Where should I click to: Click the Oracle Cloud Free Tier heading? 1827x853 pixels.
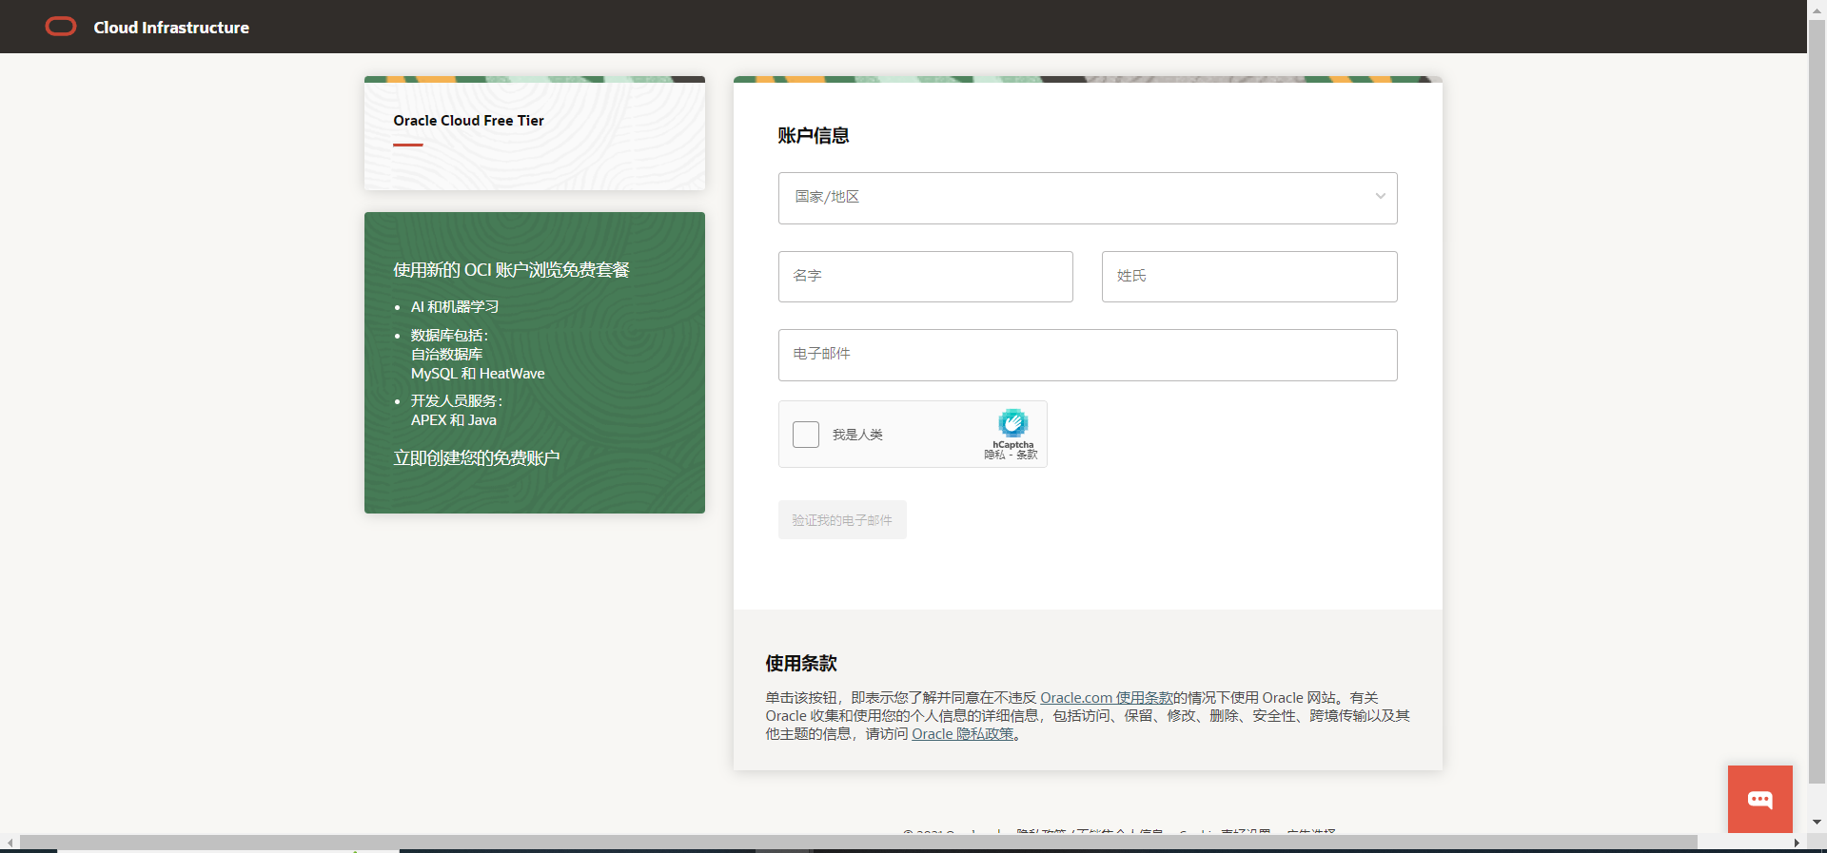tap(468, 121)
